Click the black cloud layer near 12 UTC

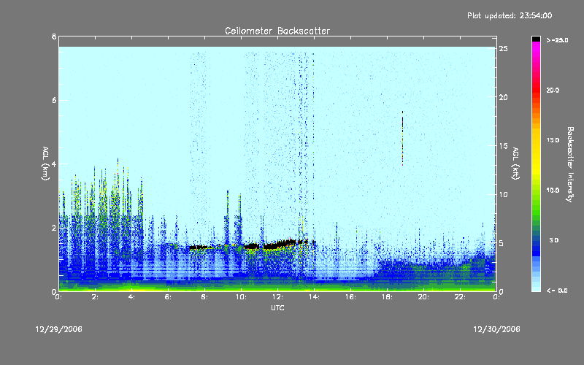(280, 245)
